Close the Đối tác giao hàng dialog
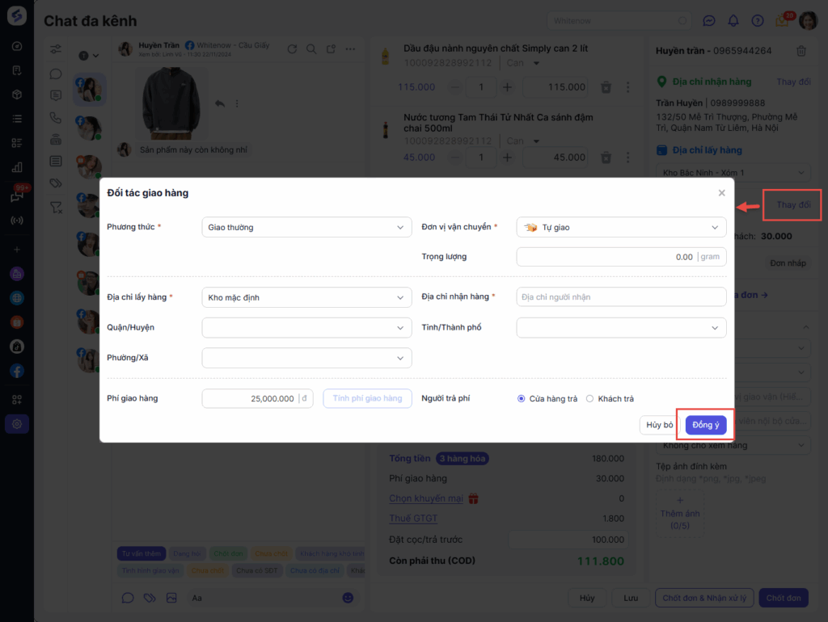Image resolution: width=828 pixels, height=622 pixels. pyautogui.click(x=722, y=193)
